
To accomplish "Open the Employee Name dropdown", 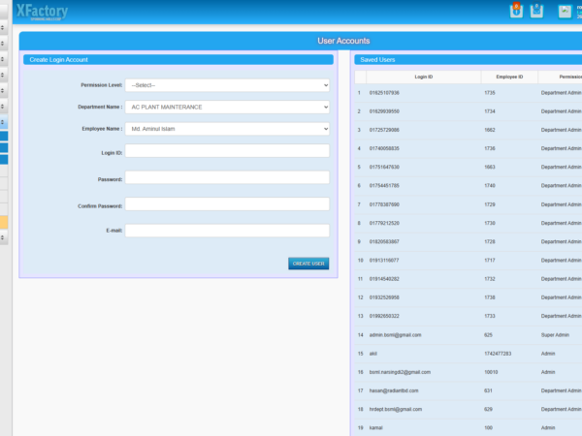I will pos(227,129).
